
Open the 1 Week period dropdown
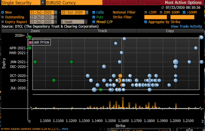(x=86, y=22)
